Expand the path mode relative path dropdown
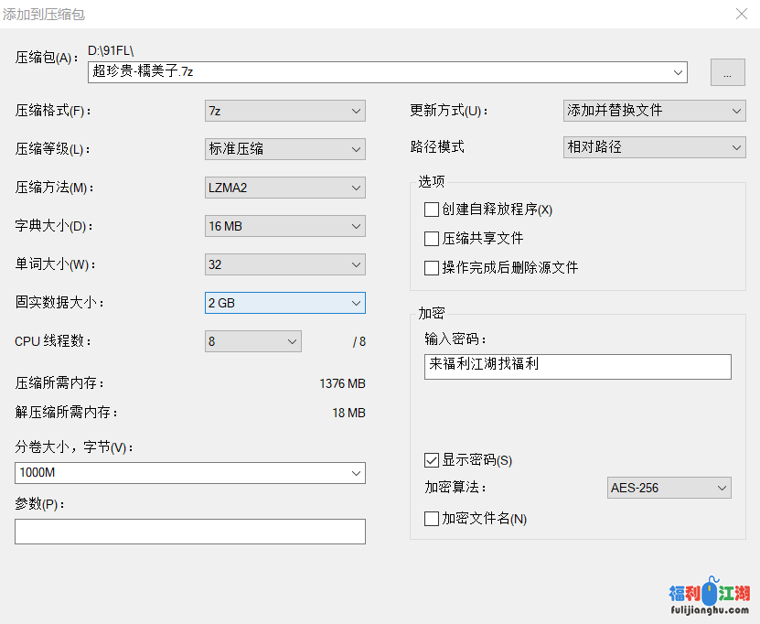This screenshot has height=624, width=760. [x=654, y=147]
